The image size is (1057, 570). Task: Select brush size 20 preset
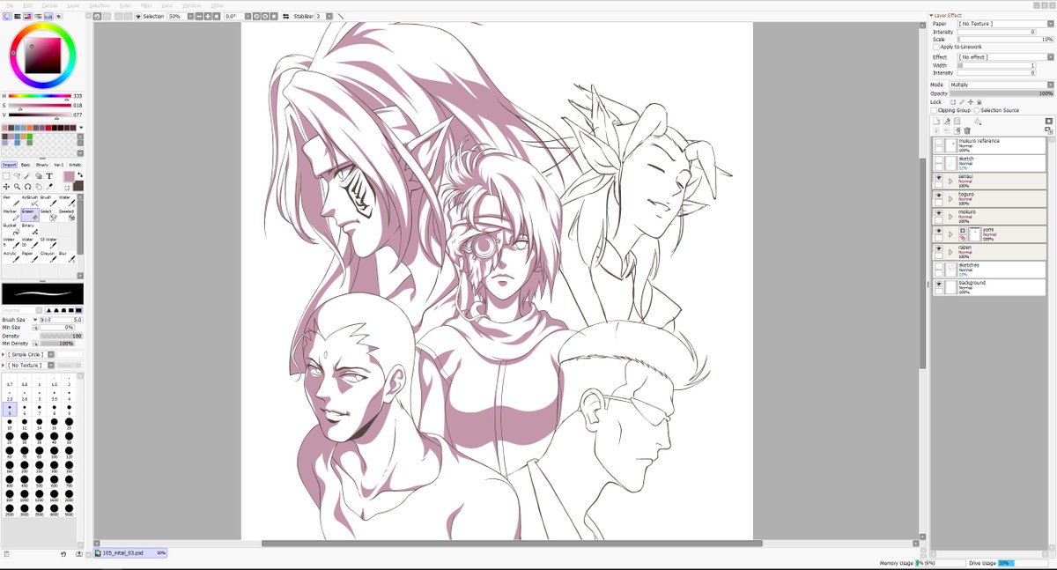coord(69,424)
